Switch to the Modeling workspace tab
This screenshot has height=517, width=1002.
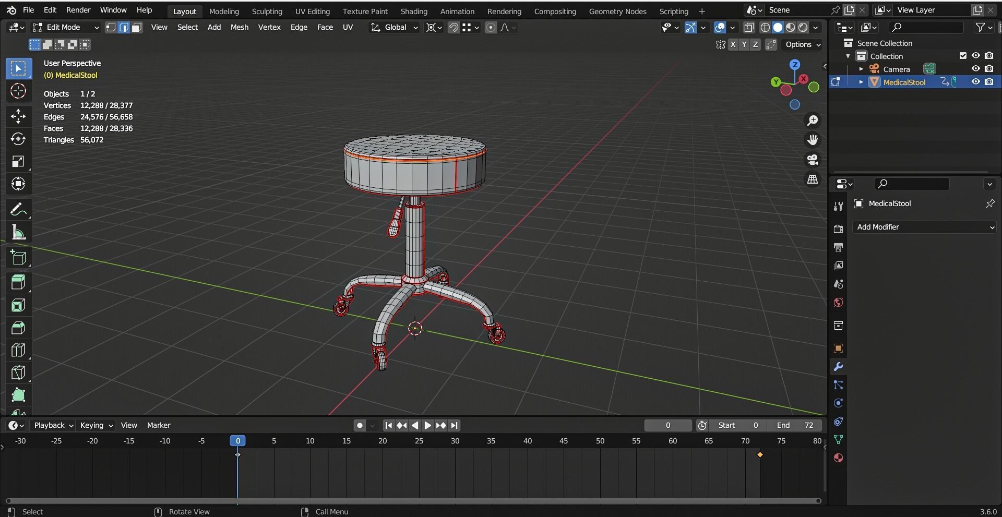[224, 11]
